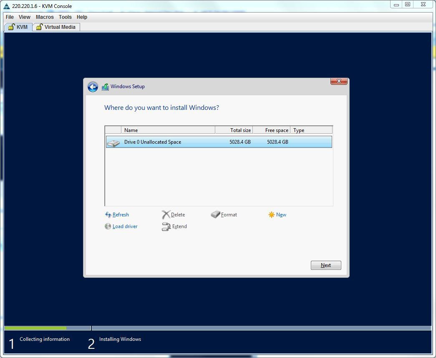This screenshot has width=436, height=358.
Task: Close the Windows Setup dialog
Action: coord(339,81)
